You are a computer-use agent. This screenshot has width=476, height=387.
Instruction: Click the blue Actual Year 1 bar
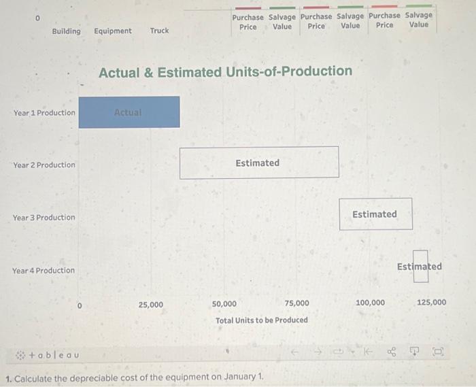coord(129,112)
